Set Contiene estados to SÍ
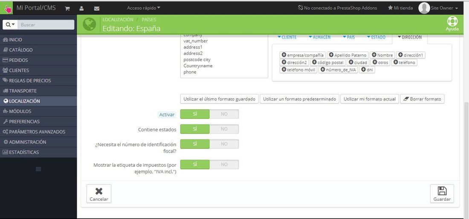This screenshot has width=469, height=219. point(195,129)
